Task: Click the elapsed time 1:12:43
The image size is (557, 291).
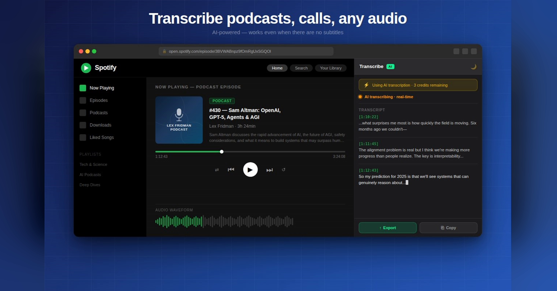Action: pos(162,157)
